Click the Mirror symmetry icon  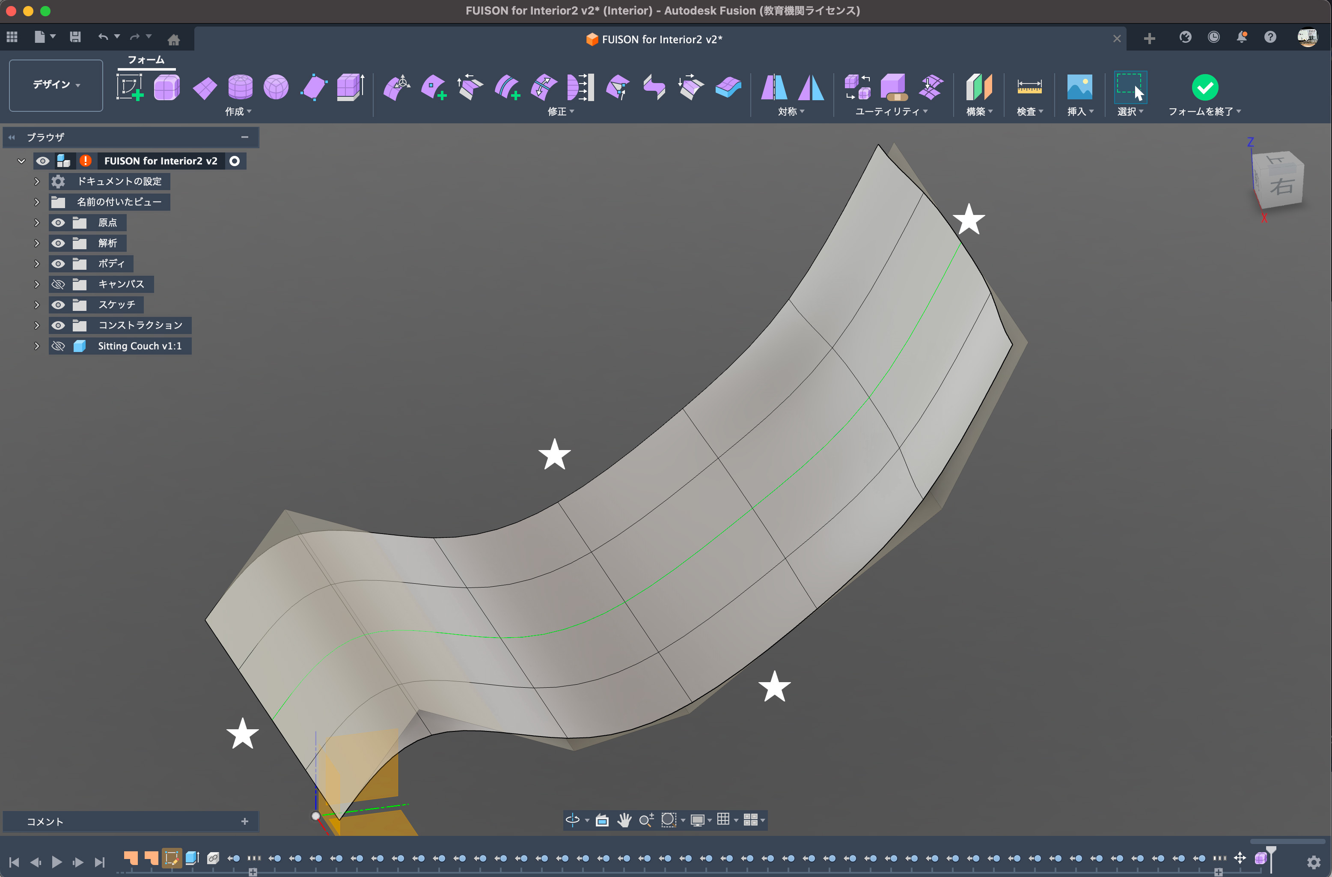coord(774,87)
